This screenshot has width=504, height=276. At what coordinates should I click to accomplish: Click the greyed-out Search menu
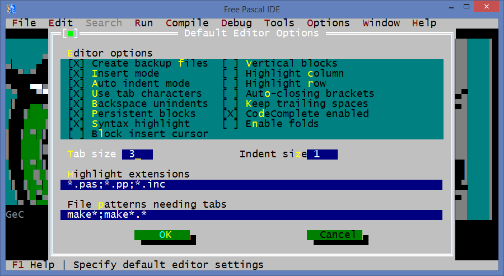tap(104, 23)
